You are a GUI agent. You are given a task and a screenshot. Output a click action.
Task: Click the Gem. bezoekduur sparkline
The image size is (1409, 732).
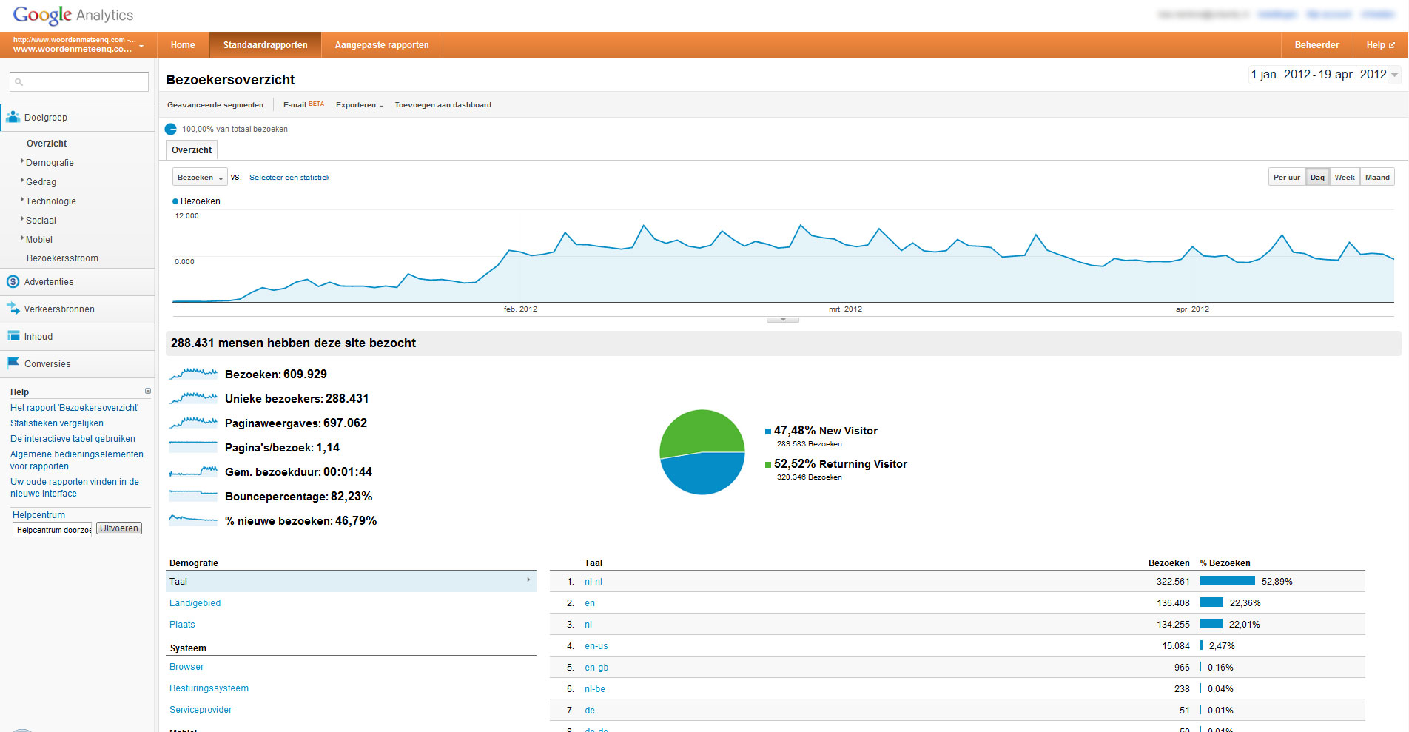[x=192, y=471]
